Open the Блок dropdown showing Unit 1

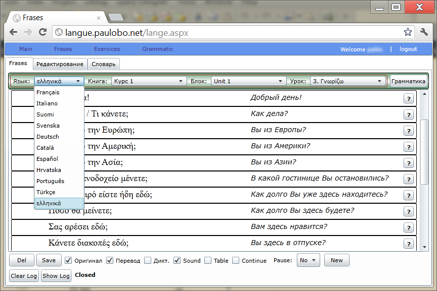point(249,81)
